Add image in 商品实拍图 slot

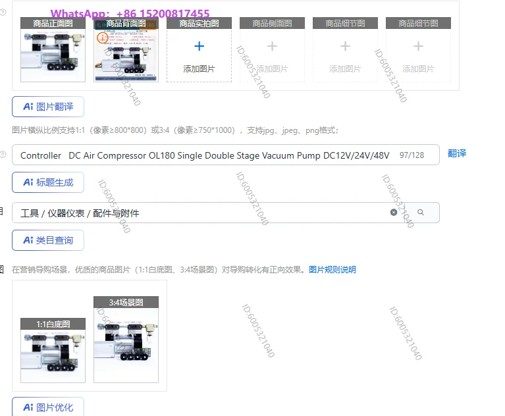(x=199, y=49)
